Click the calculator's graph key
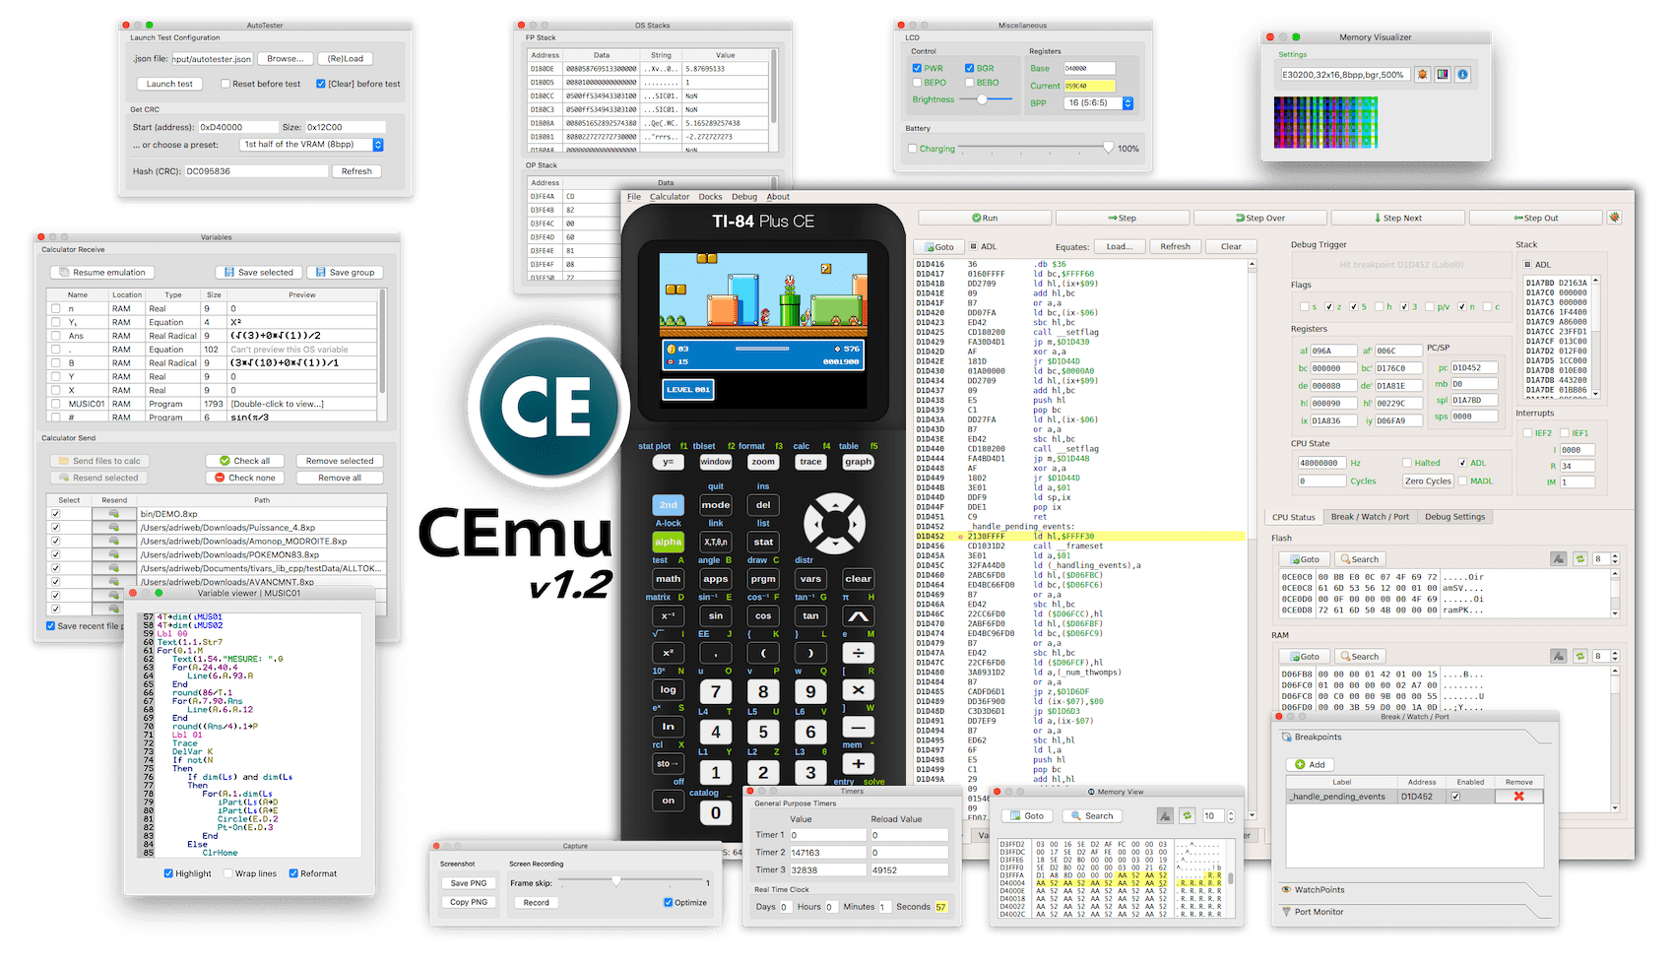Screen dimensions: 1674x964 (858, 462)
